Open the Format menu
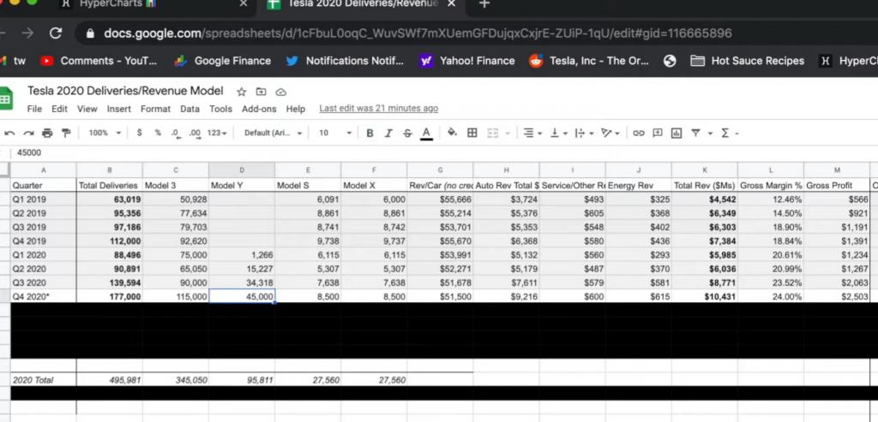The width and height of the screenshot is (878, 422). coord(155,109)
